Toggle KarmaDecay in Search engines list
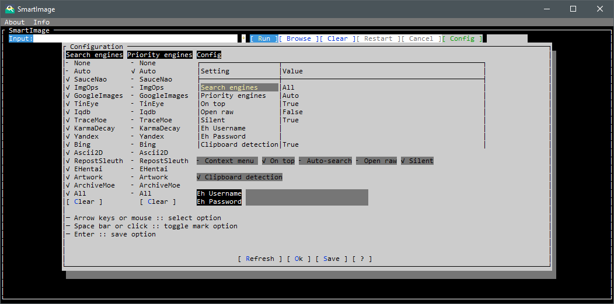614x304 pixels. pyautogui.click(x=90, y=128)
